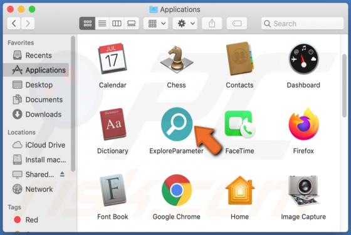
Task: Select the ExploreParameter app icon
Action: [x=177, y=124]
